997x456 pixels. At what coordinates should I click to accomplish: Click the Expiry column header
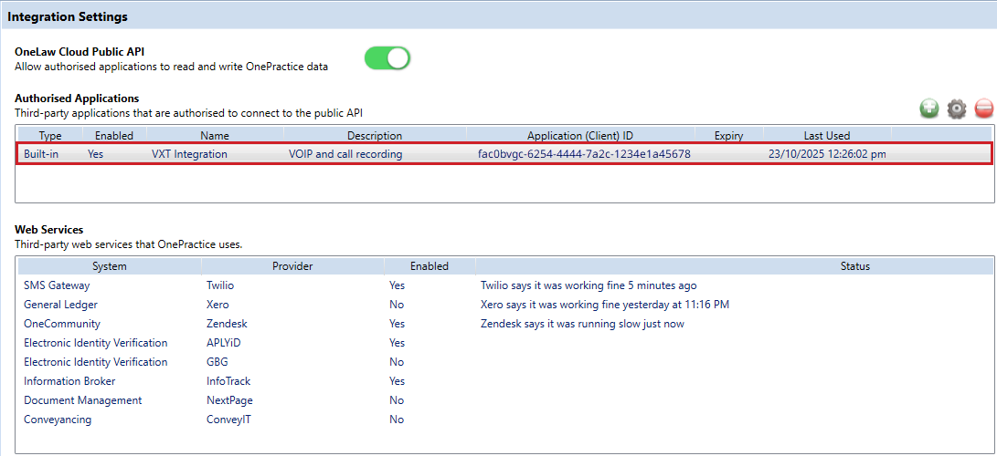pyautogui.click(x=728, y=136)
